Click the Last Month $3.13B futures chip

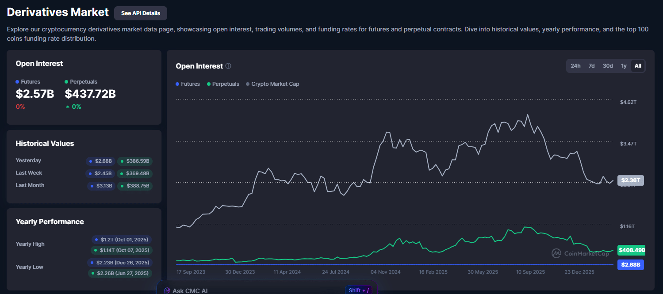[101, 186]
